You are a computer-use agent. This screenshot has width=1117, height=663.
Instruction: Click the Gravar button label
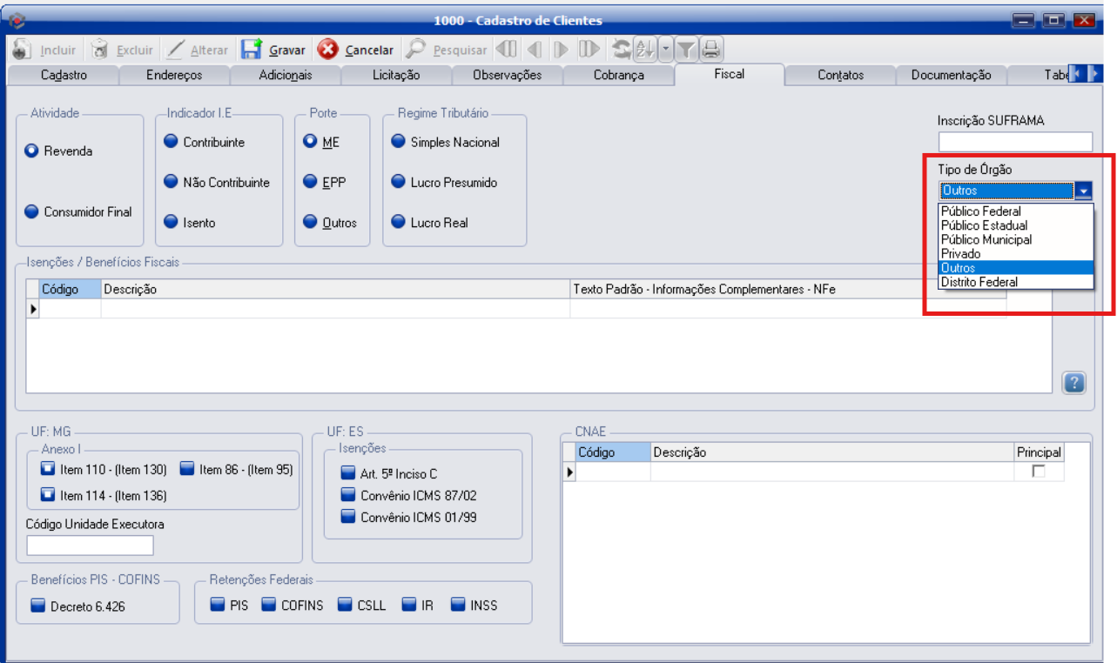[286, 50]
